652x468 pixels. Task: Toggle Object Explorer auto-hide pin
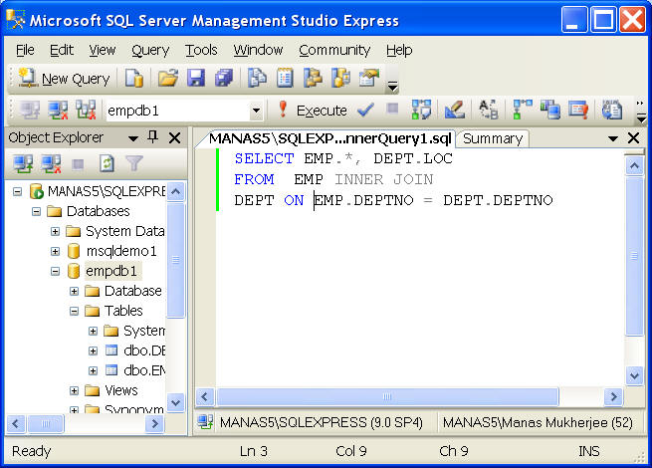click(153, 136)
